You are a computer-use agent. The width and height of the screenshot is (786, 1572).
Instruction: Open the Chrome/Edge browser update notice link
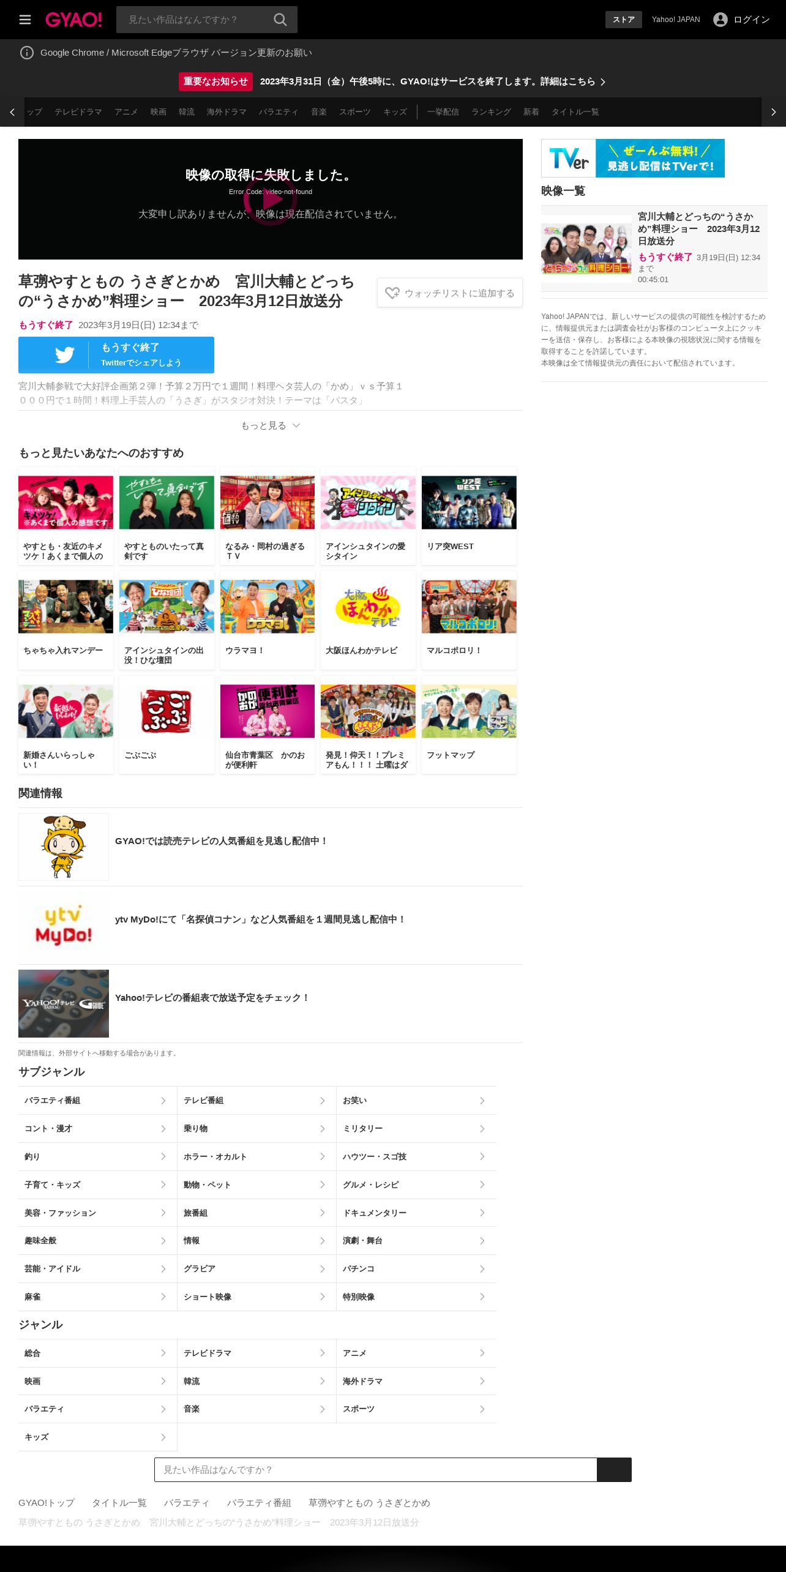[x=176, y=53]
